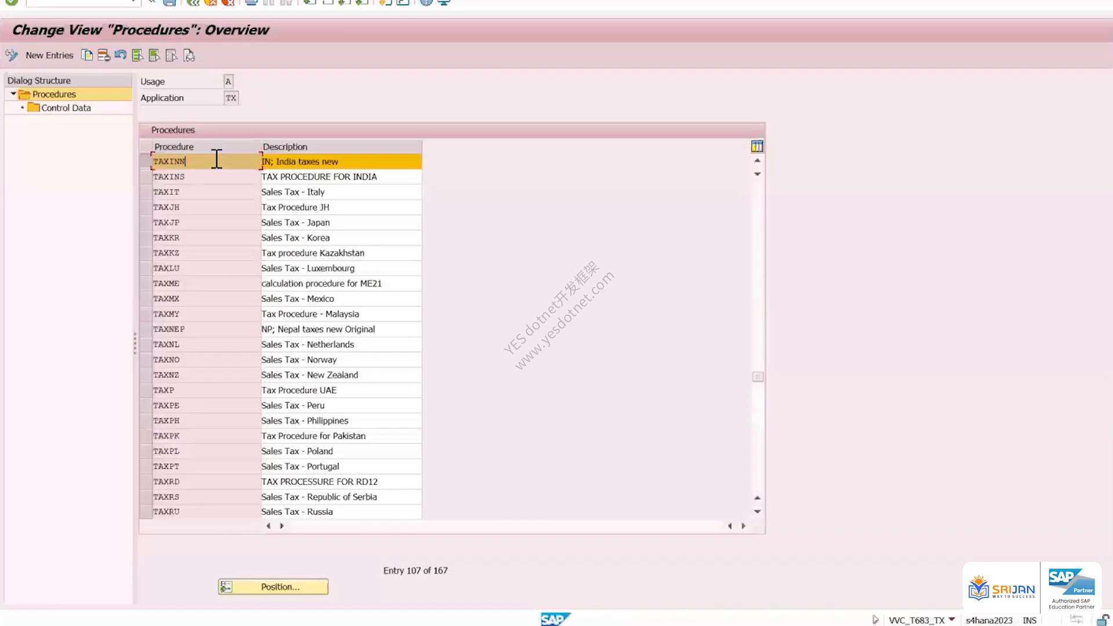
Task: Click the TAXME procedure field
Action: 206,283
